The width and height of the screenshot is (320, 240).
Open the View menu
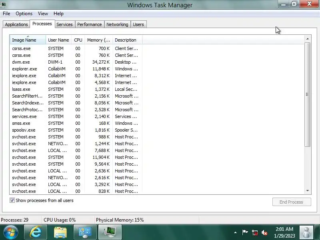tap(43, 14)
